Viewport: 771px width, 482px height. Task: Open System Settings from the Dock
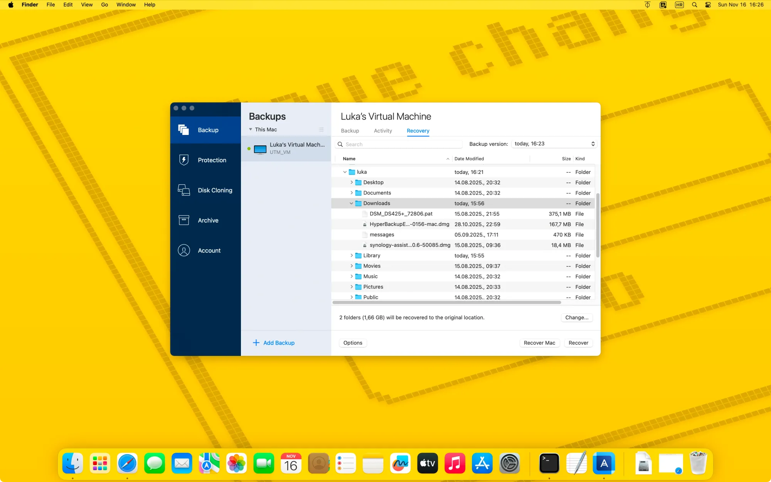pyautogui.click(x=510, y=463)
